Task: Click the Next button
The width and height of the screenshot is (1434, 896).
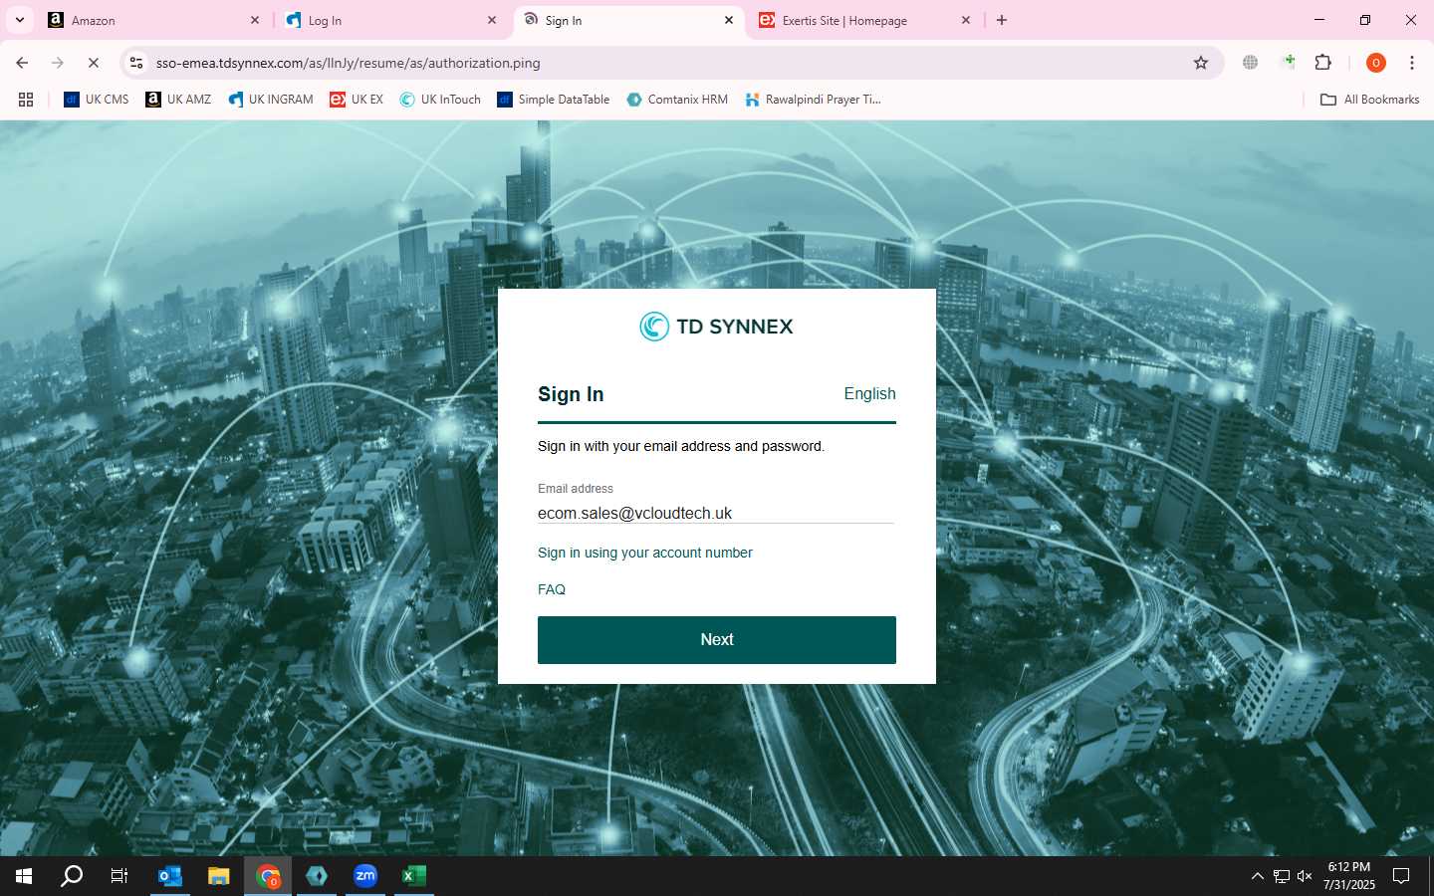Action: pos(717,640)
